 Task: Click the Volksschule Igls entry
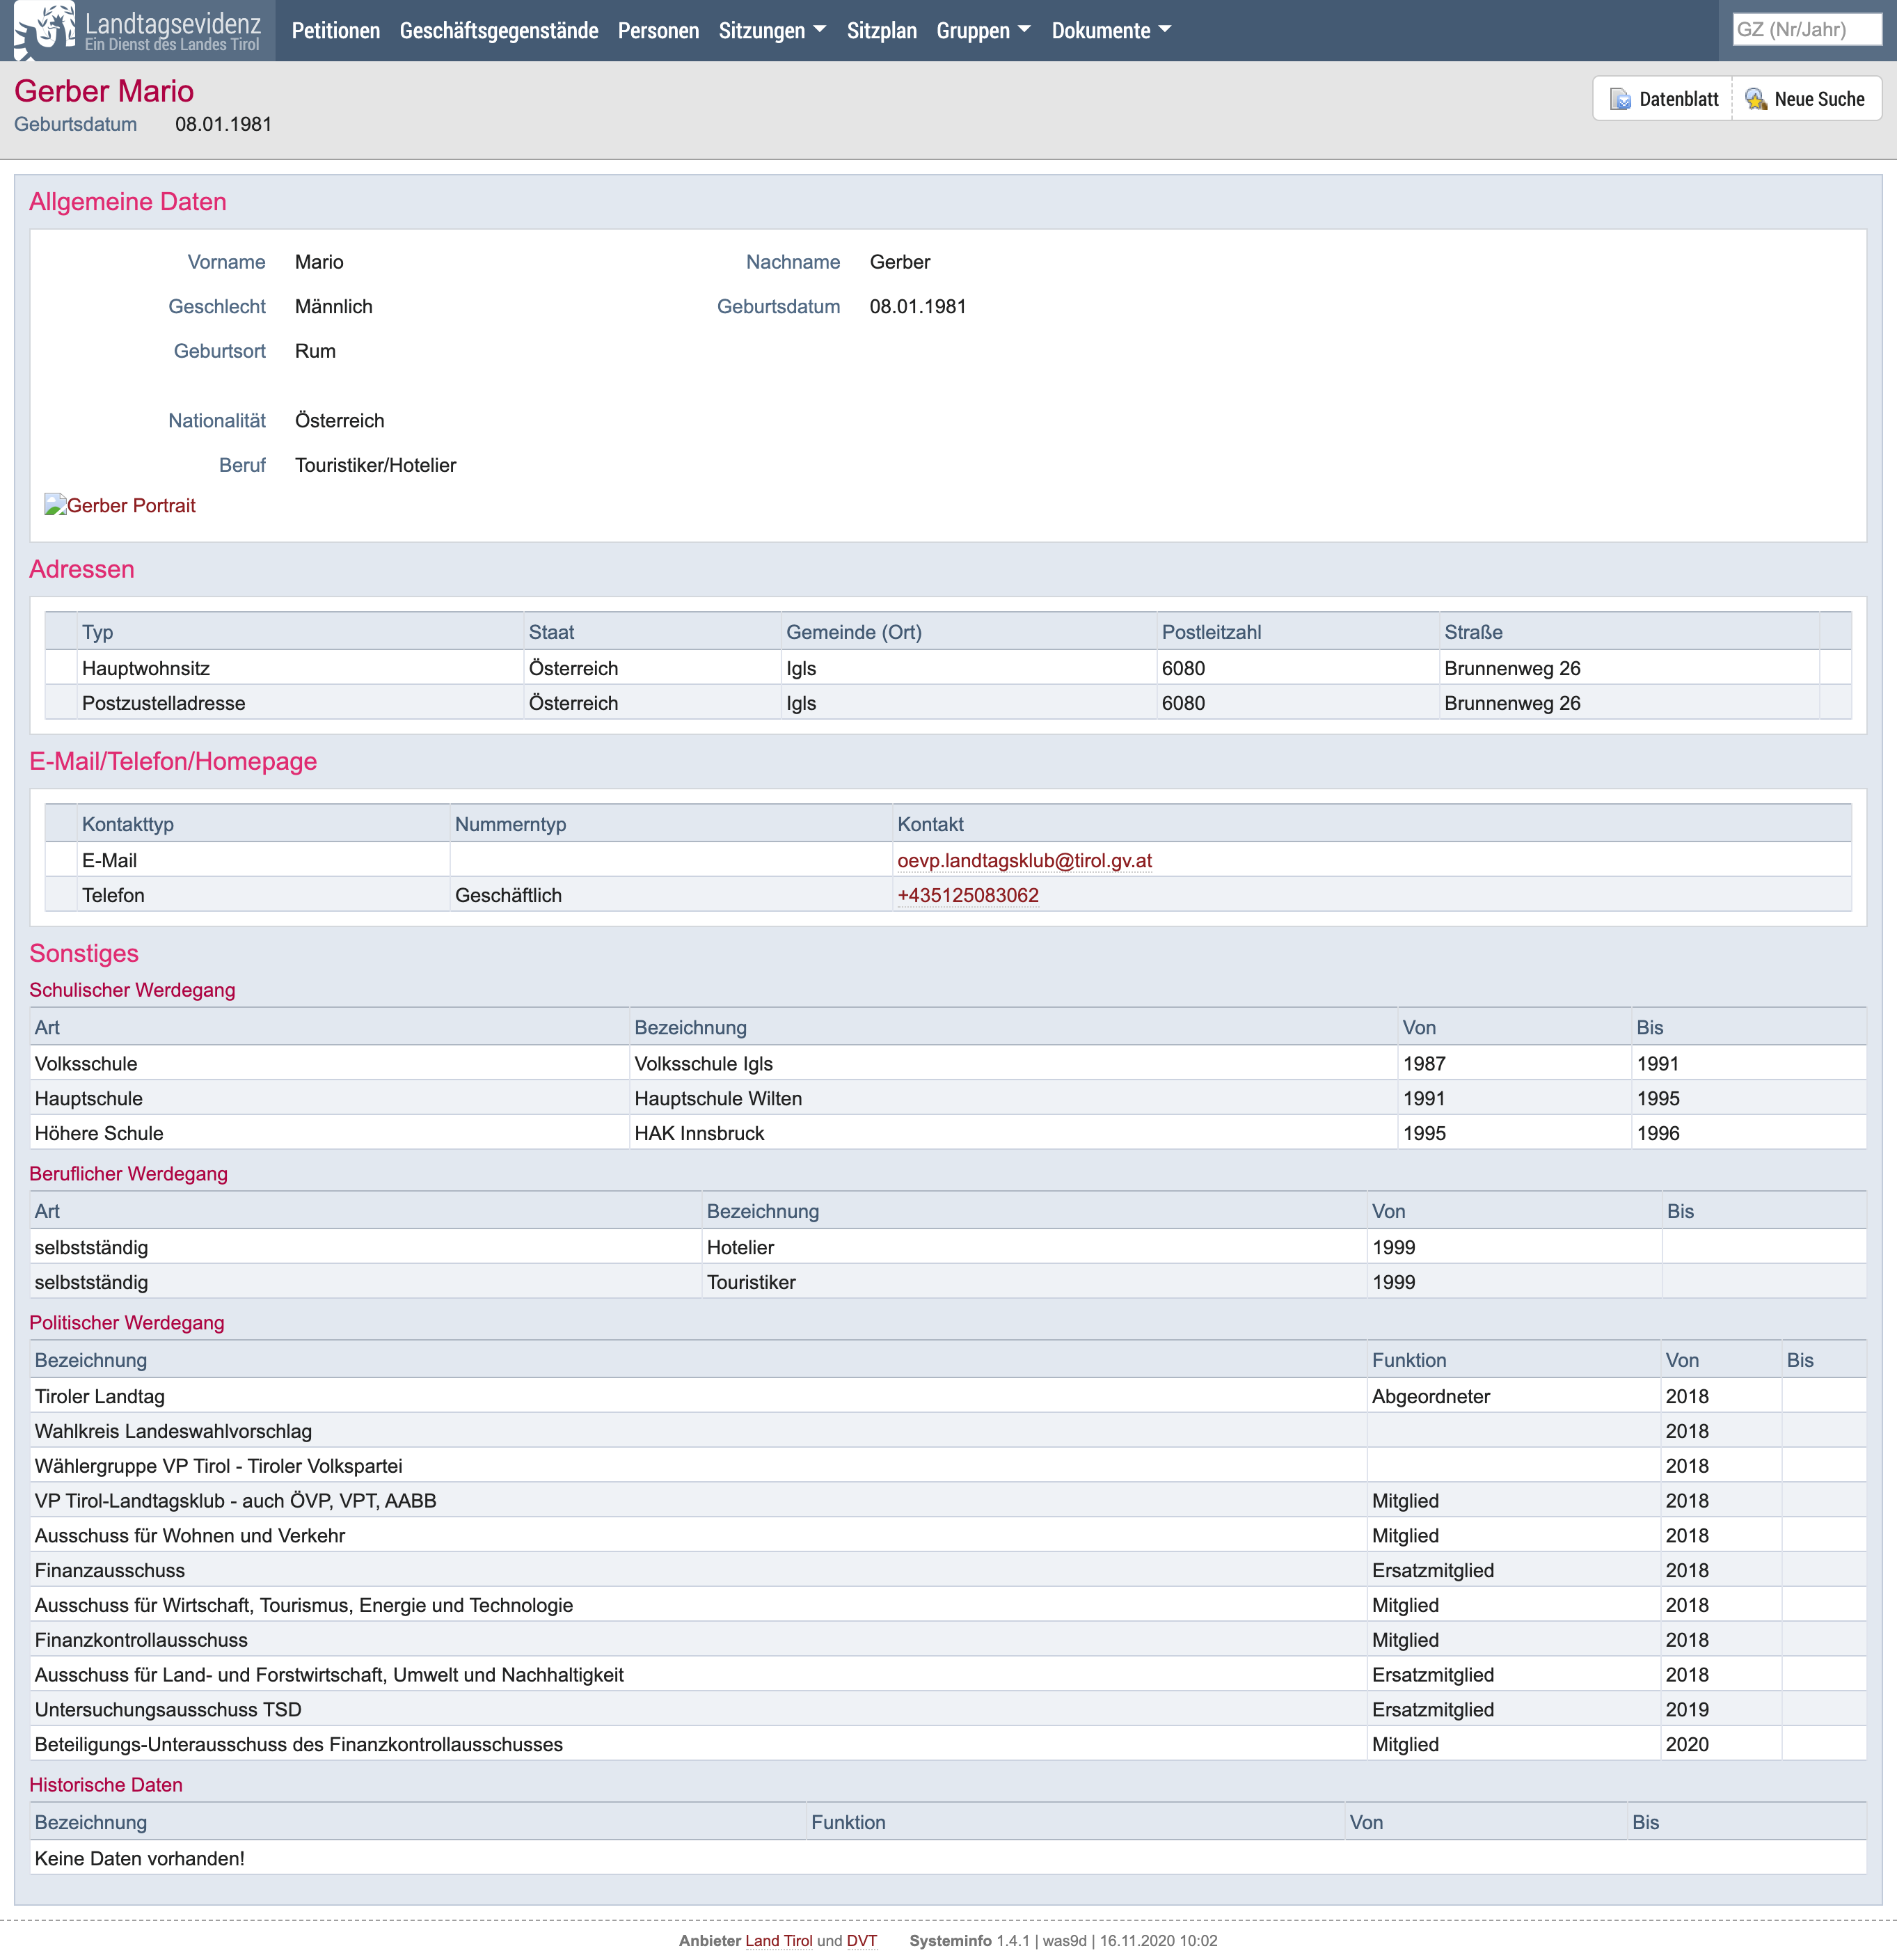[x=703, y=1064]
